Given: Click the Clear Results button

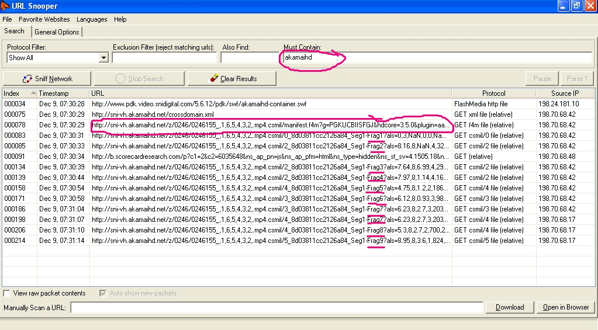Looking at the screenshot, I should click(232, 78).
